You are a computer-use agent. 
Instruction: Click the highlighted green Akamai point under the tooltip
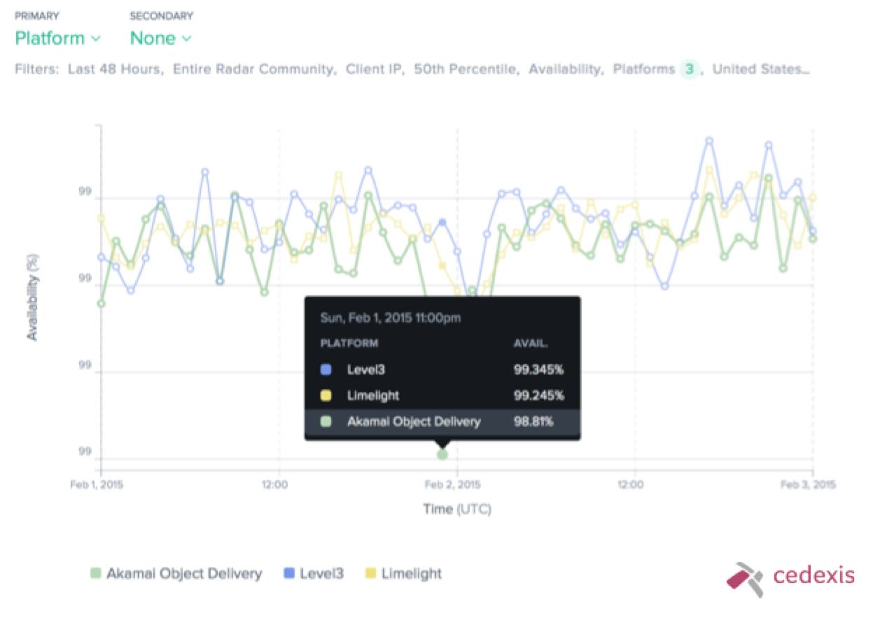tap(442, 455)
